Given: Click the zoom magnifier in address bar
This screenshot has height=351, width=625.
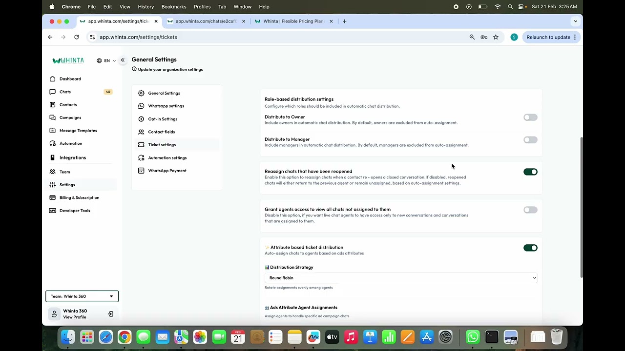Looking at the screenshot, I should pos(472,37).
